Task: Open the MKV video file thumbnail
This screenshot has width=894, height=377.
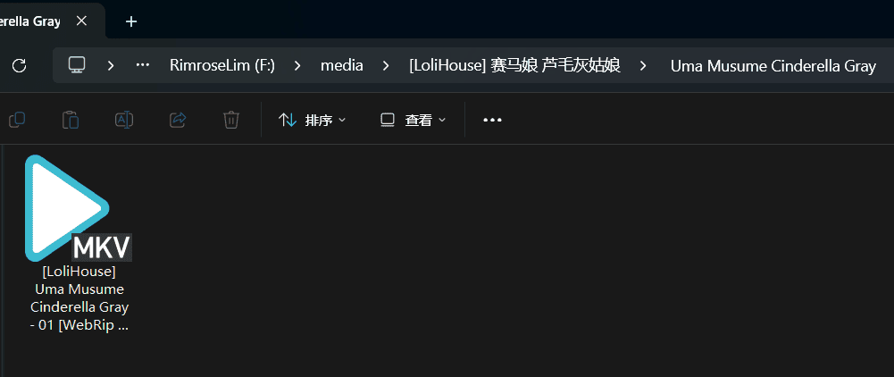Action: (x=78, y=208)
